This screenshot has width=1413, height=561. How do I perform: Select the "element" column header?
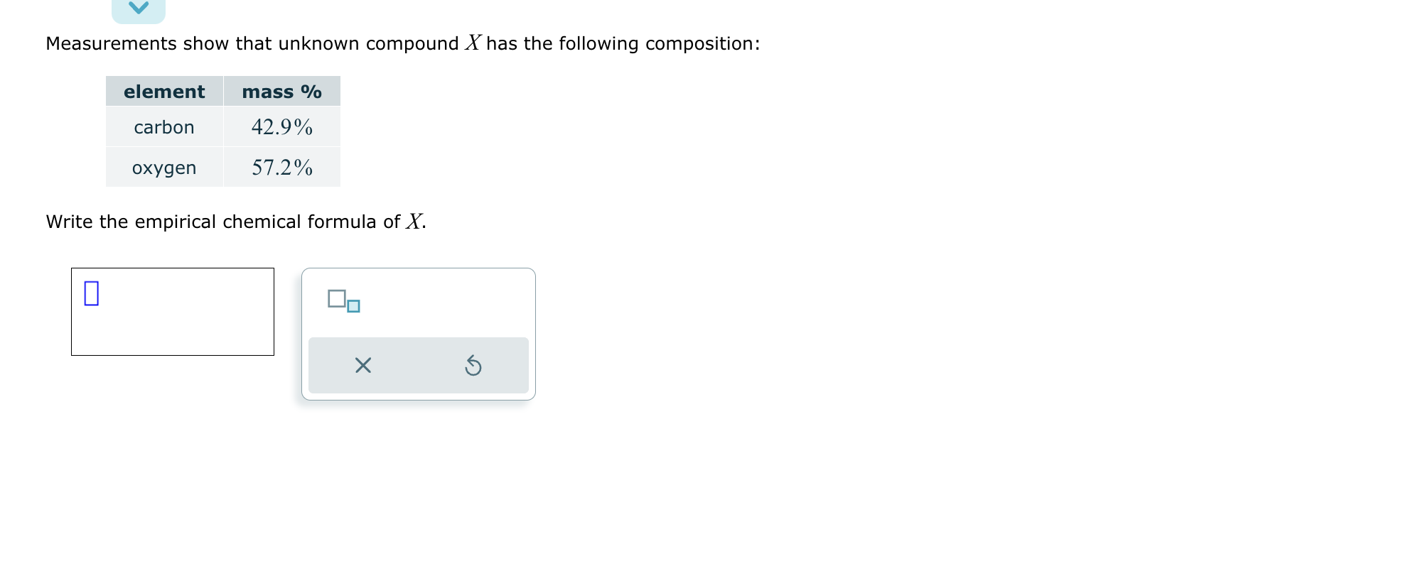coord(164,92)
